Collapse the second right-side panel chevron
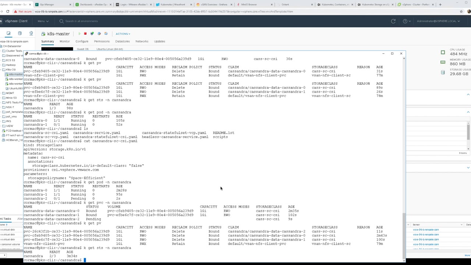The height and width of the screenshot is (265, 471). [x=468, y=112]
